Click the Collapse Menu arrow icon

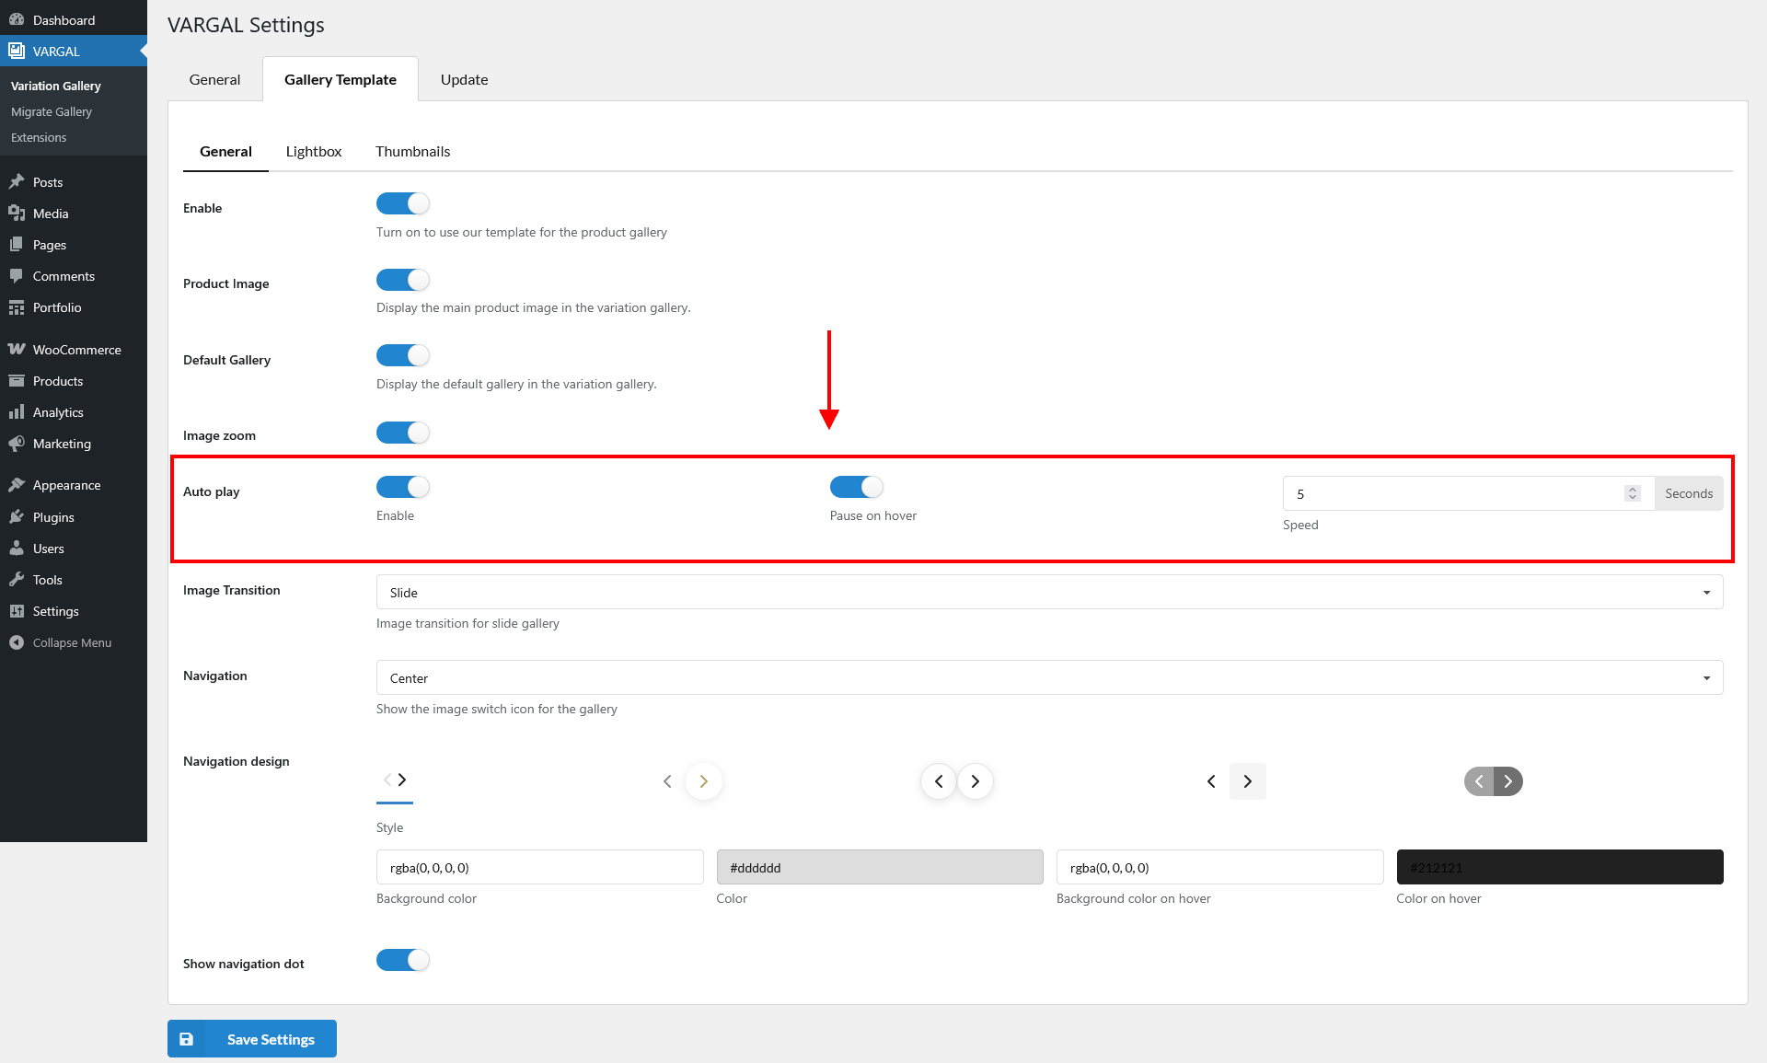[17, 642]
